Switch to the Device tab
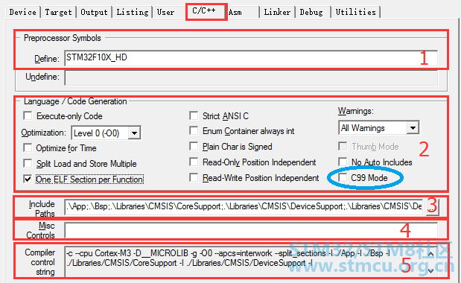 [x=22, y=13]
